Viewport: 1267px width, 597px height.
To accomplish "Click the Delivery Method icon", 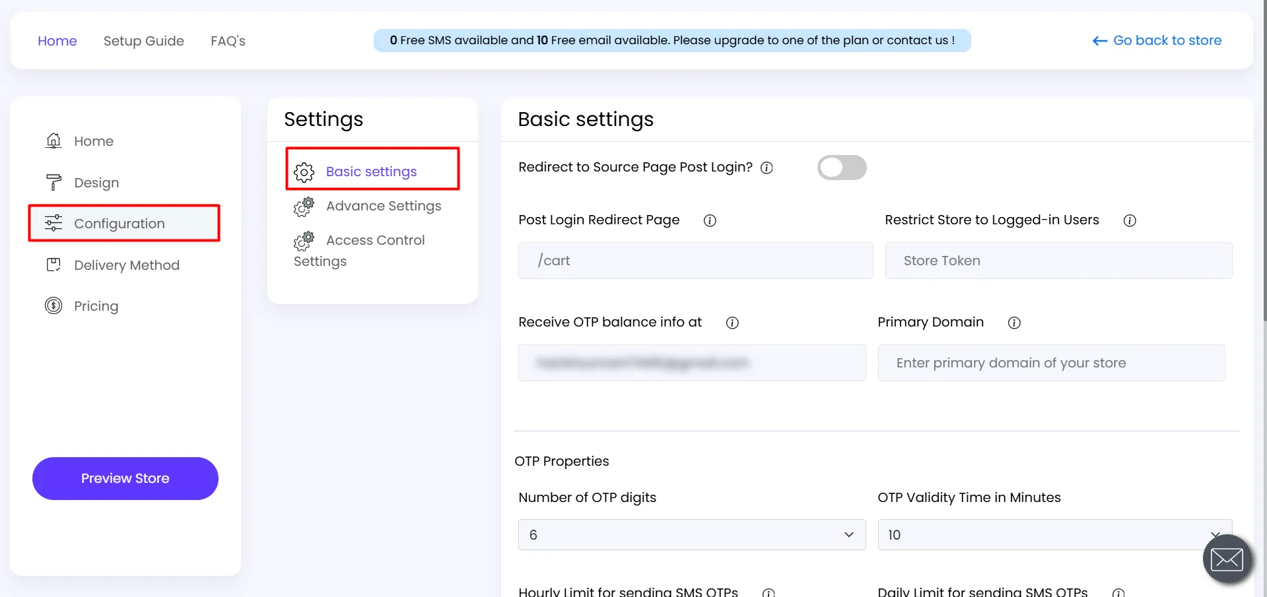I will [x=53, y=265].
